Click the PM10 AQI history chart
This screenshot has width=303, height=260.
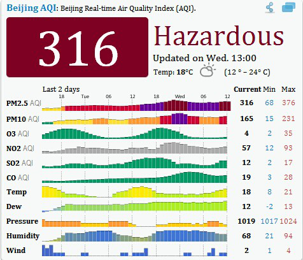coord(134,119)
